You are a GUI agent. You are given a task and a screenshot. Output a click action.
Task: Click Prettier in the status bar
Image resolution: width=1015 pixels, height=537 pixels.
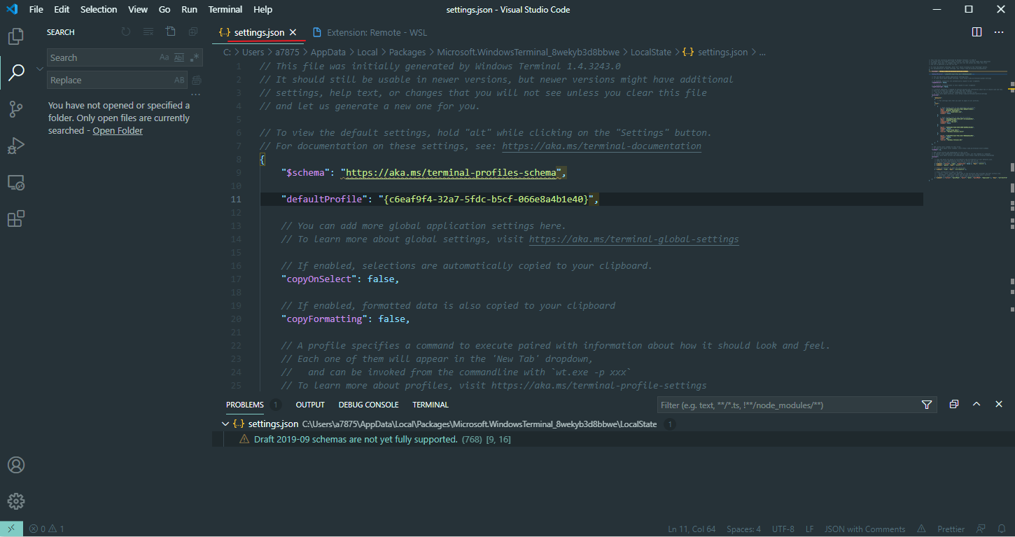(951, 529)
